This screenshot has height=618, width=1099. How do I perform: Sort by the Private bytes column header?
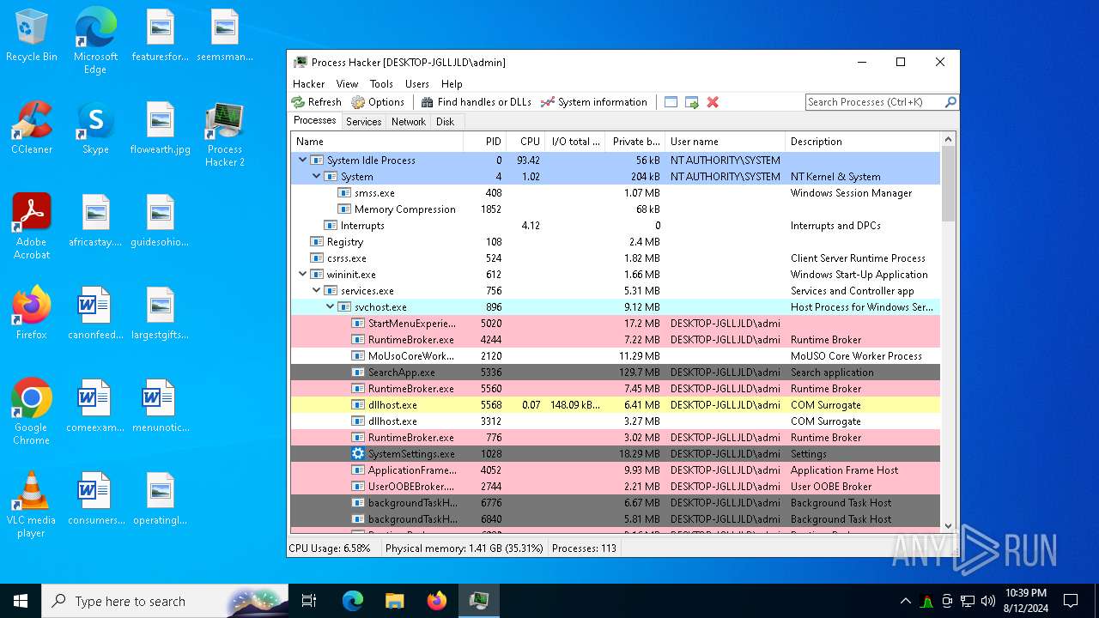pyautogui.click(x=635, y=142)
